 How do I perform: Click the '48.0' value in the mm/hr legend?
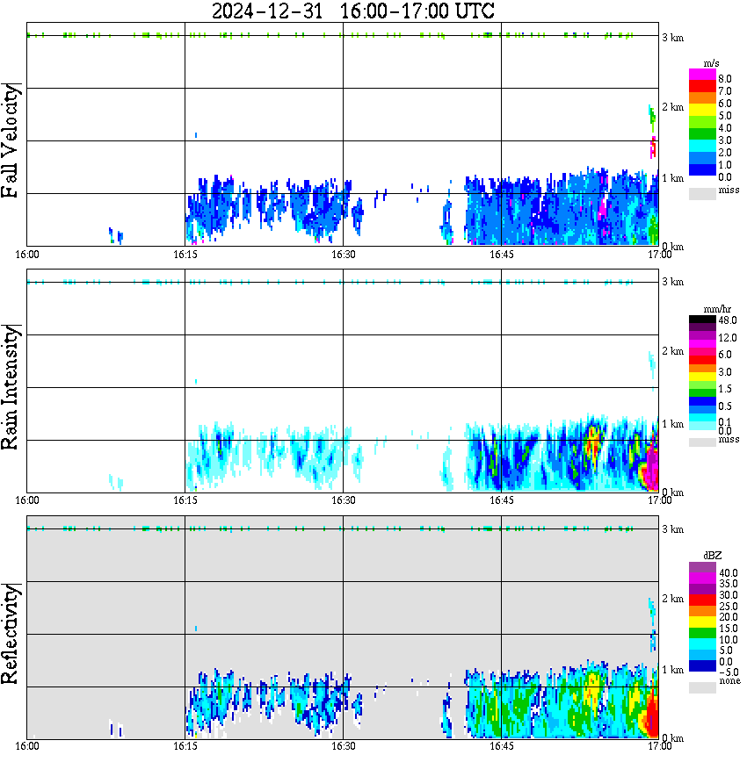(728, 320)
